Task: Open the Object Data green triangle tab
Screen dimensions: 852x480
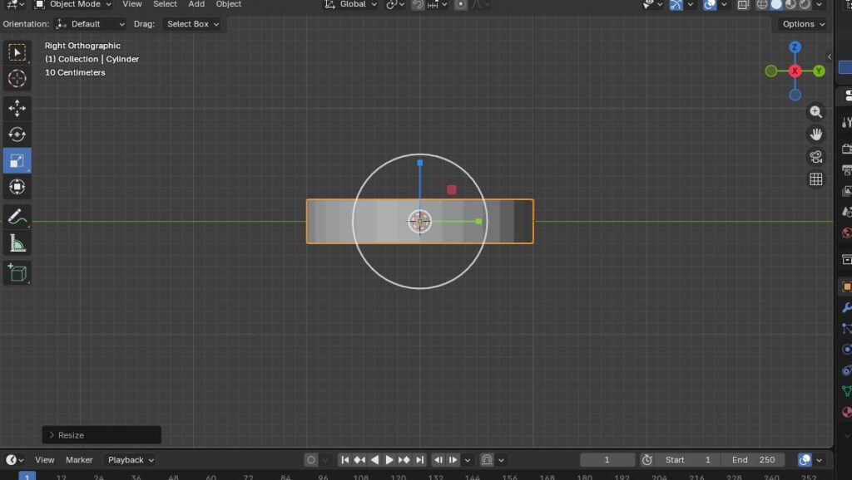Action: click(846, 390)
